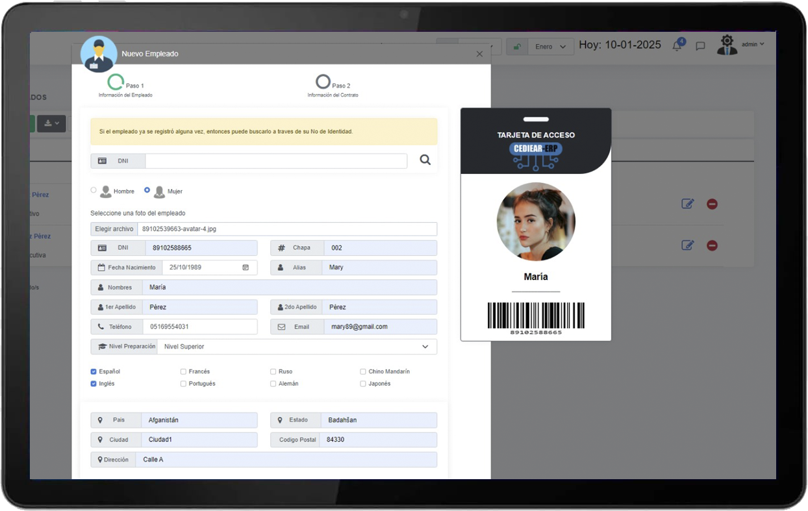Screen dimensions: 808x511
Task: Click the second row's red delete icon
Action: [712, 245]
